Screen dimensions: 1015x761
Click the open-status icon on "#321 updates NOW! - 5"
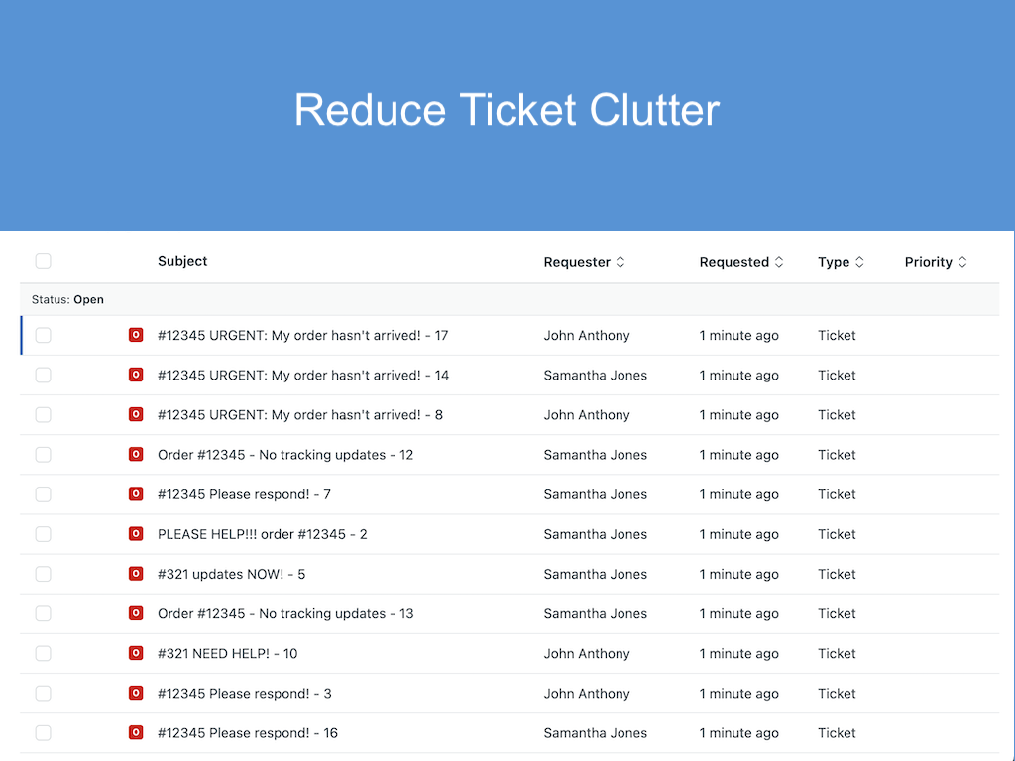pos(136,574)
